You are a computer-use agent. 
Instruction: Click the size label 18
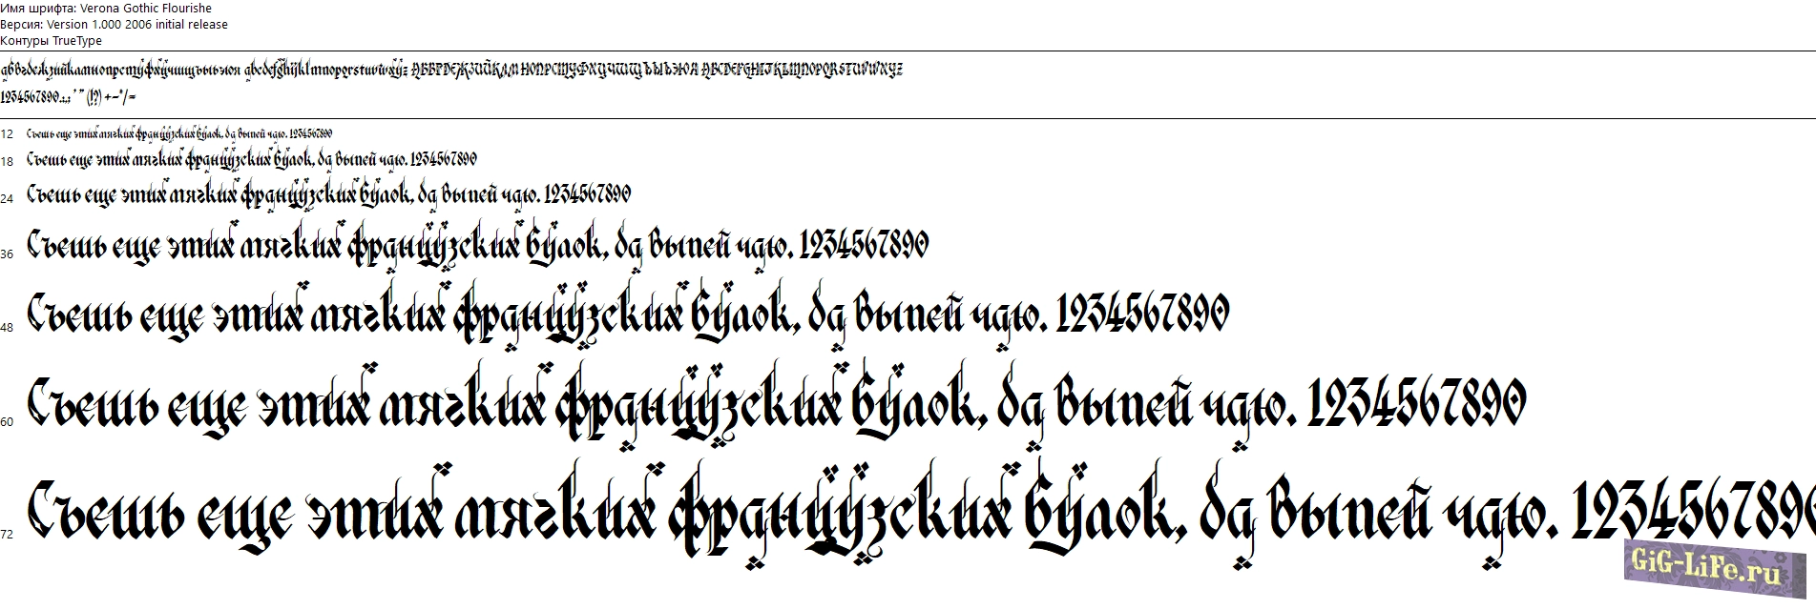[7, 162]
